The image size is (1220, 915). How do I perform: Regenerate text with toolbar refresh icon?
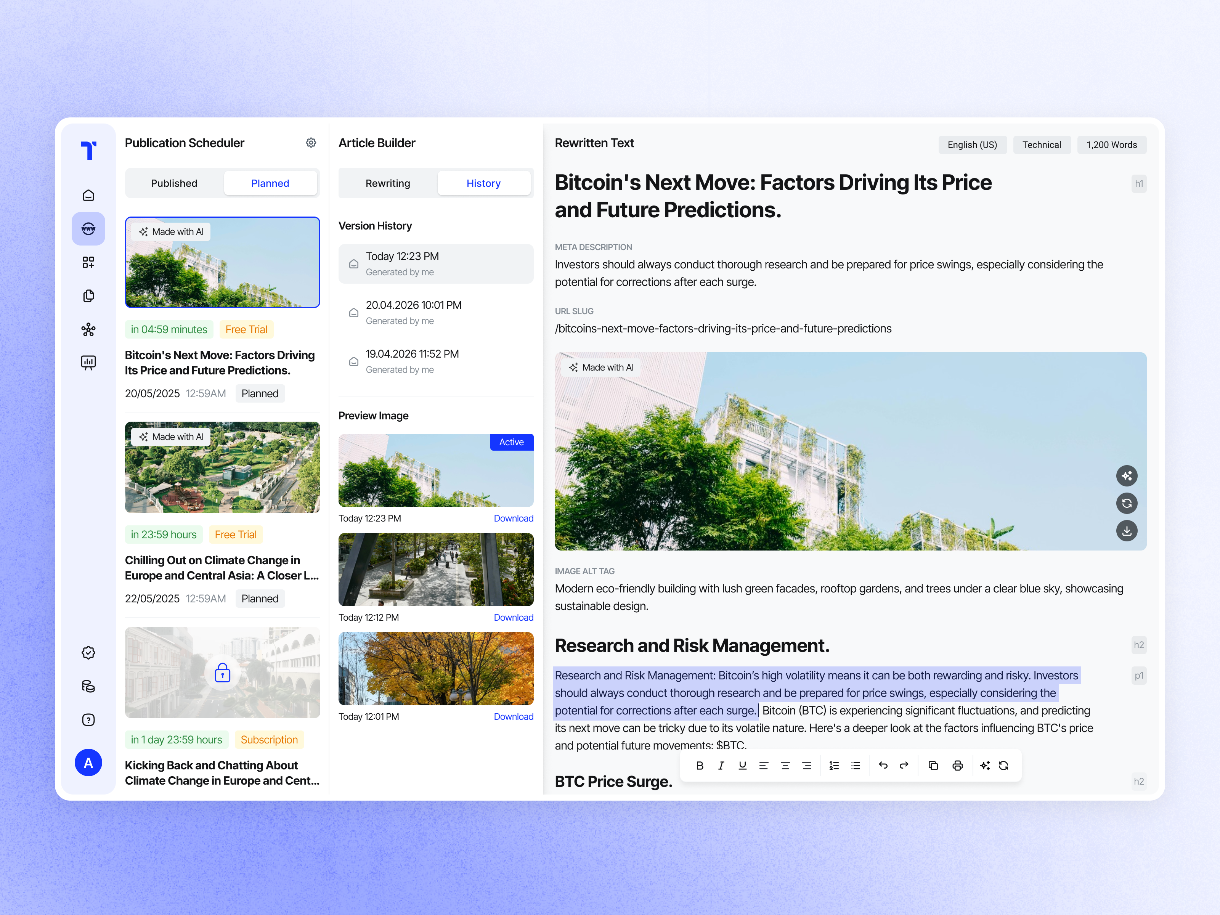pos(1004,766)
